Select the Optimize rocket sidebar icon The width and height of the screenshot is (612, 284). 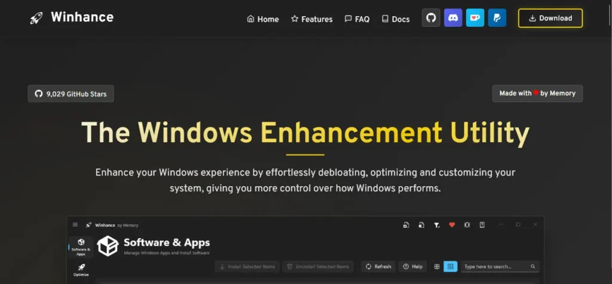[x=81, y=270]
